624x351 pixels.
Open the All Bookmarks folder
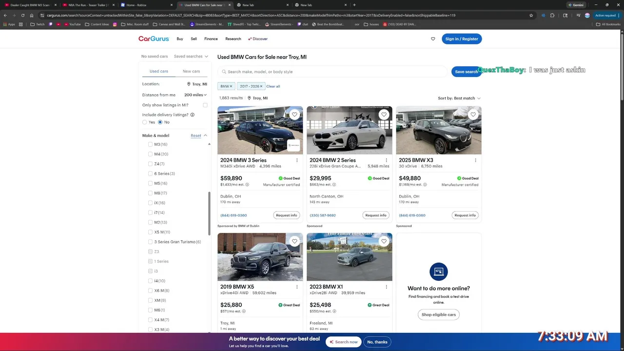pyautogui.click(x=608, y=24)
